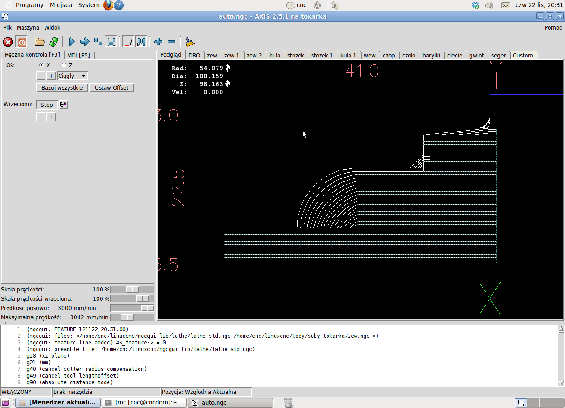Open help icon in top panel

pyautogui.click(x=118, y=5)
